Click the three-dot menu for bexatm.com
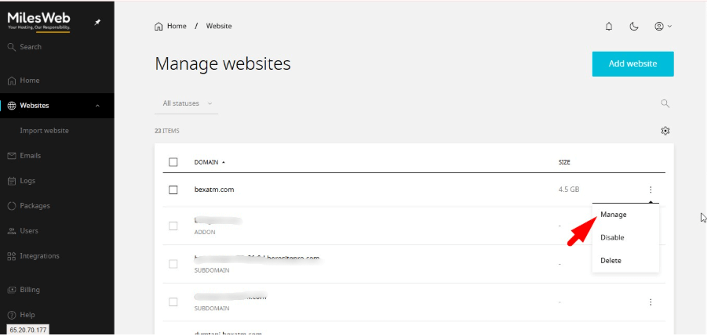 (651, 190)
